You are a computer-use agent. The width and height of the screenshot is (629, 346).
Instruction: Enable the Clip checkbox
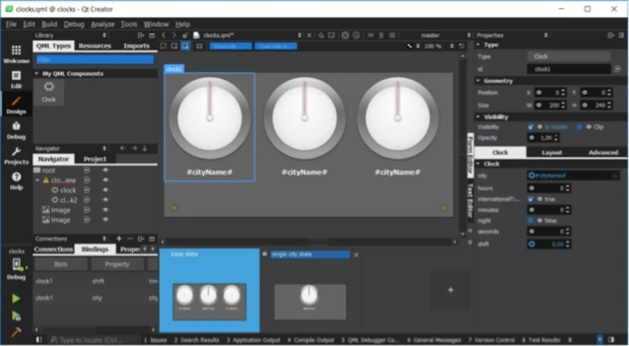pos(579,127)
